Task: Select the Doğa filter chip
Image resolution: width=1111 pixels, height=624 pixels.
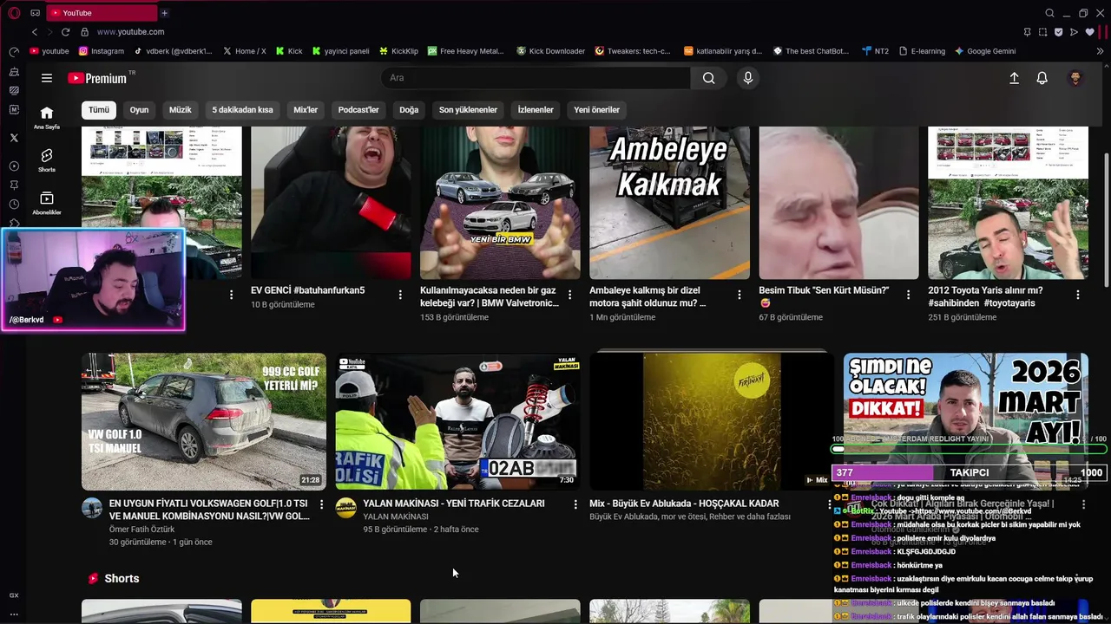Action: pyautogui.click(x=409, y=110)
